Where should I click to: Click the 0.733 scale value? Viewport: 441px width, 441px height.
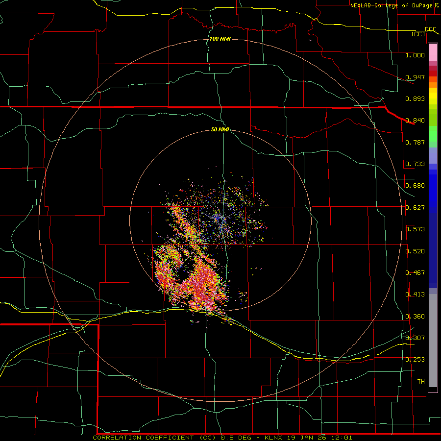415,164
